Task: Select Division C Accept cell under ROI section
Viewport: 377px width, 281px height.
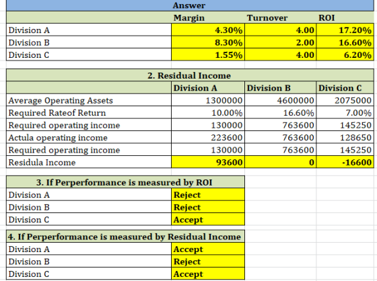Action: [x=208, y=220]
